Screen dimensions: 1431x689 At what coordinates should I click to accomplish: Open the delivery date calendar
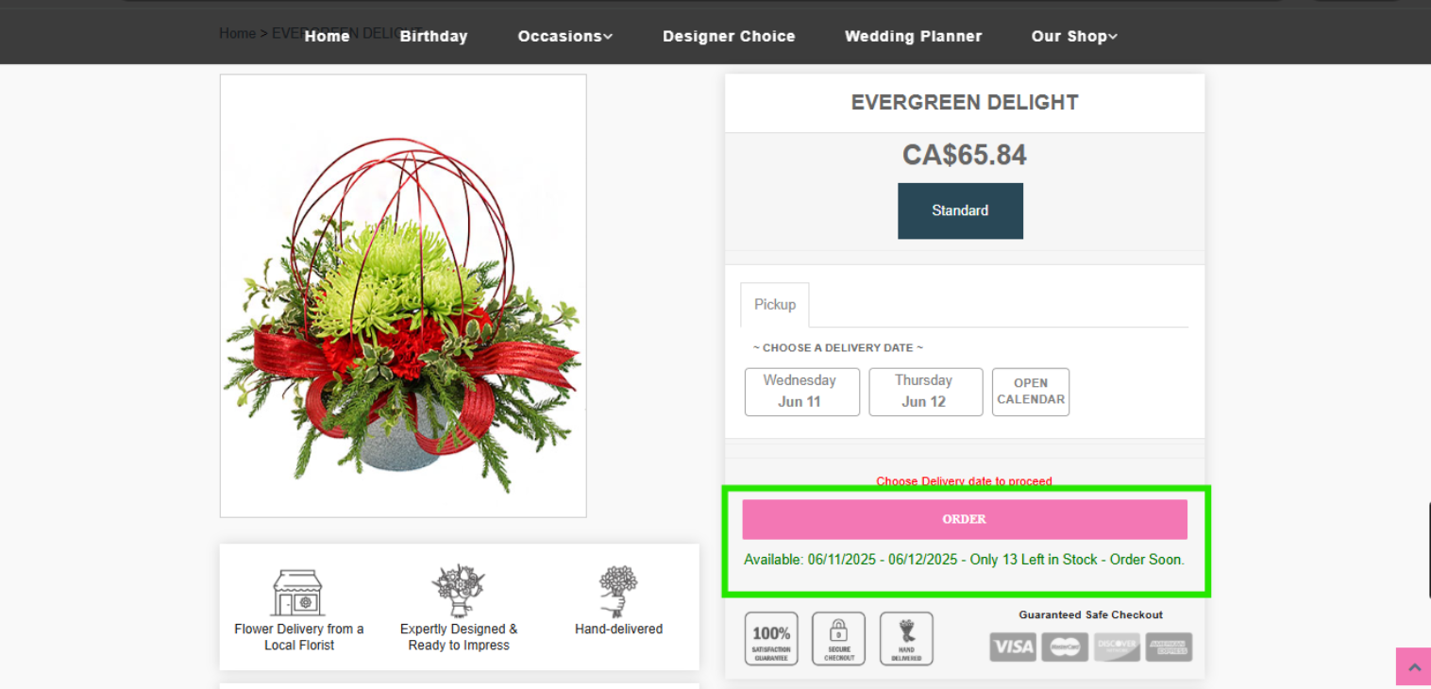(1031, 392)
